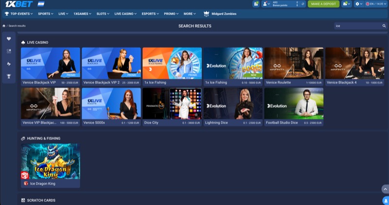Open favorites heart in left sidebar

[x=9, y=39]
